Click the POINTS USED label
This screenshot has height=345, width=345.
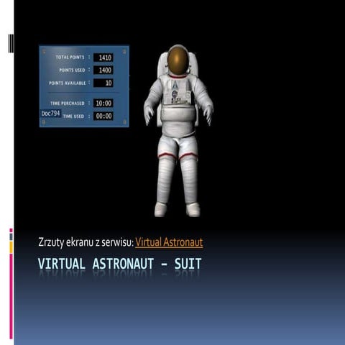coord(72,70)
